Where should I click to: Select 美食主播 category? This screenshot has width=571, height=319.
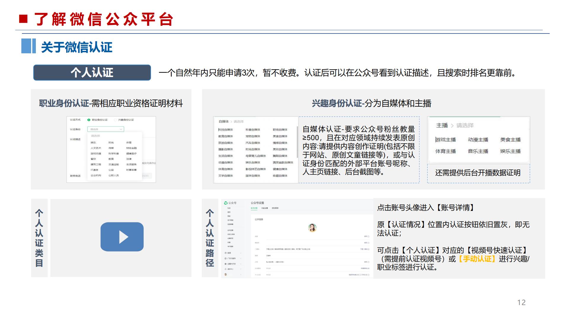tap(510, 140)
